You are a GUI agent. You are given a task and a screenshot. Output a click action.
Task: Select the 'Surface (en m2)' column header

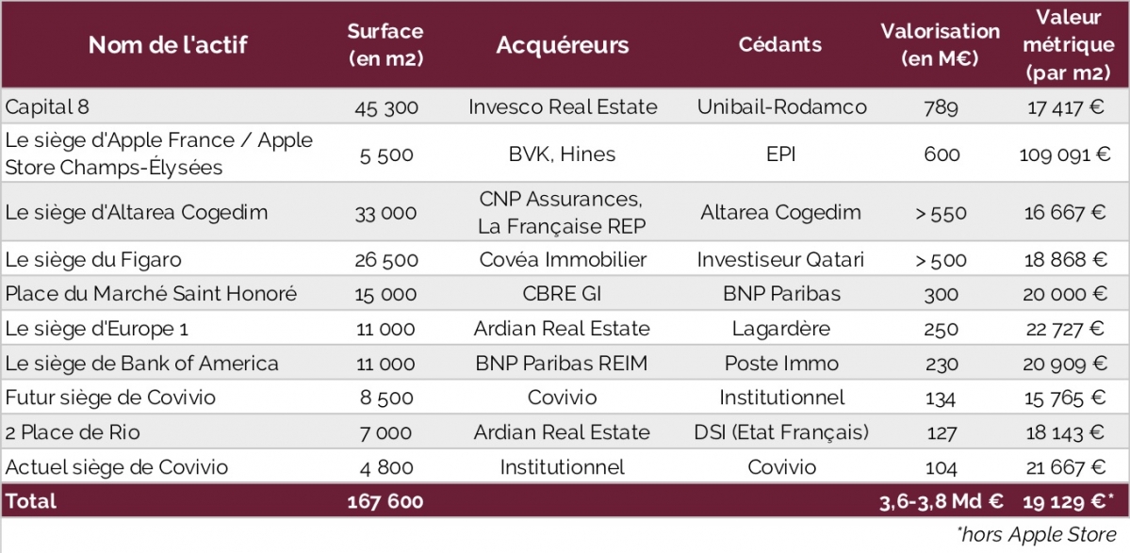(x=385, y=45)
